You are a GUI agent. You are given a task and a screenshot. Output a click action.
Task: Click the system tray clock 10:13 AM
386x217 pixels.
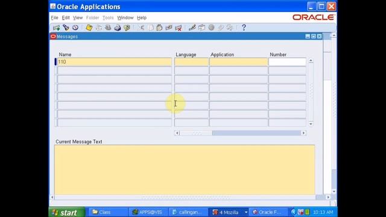pyautogui.click(x=323, y=212)
